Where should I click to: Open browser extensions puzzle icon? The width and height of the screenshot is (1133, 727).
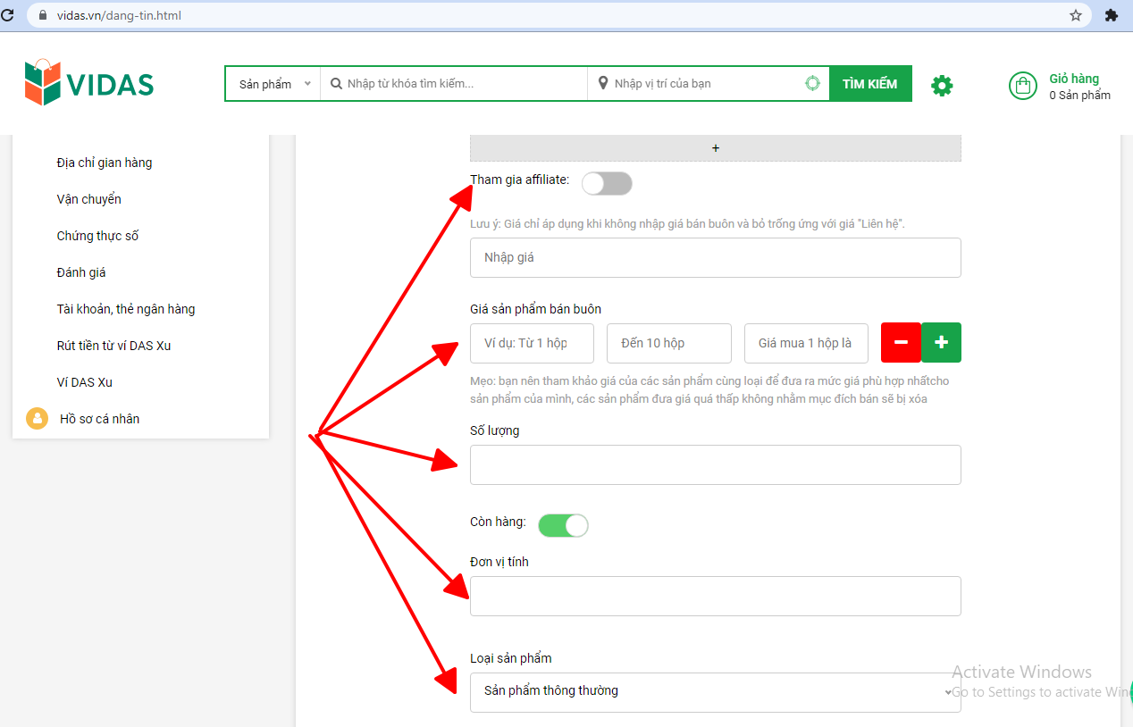[x=1112, y=15]
